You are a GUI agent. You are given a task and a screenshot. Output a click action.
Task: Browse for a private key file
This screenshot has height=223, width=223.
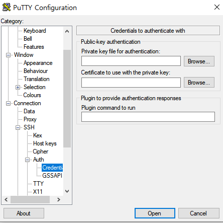click(199, 61)
